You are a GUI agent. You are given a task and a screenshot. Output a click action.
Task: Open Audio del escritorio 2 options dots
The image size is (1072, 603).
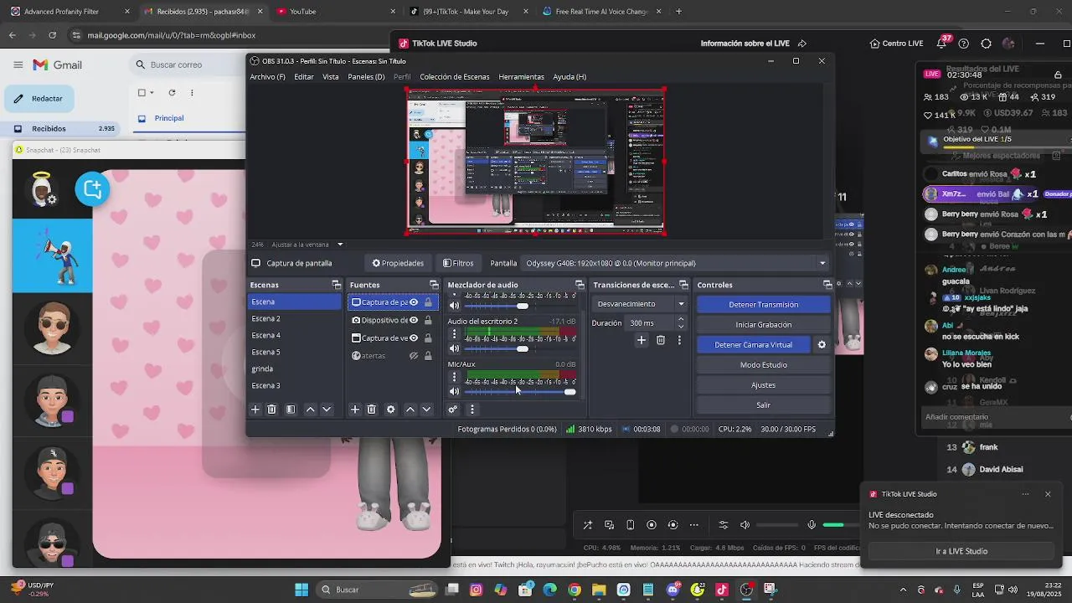455,333
